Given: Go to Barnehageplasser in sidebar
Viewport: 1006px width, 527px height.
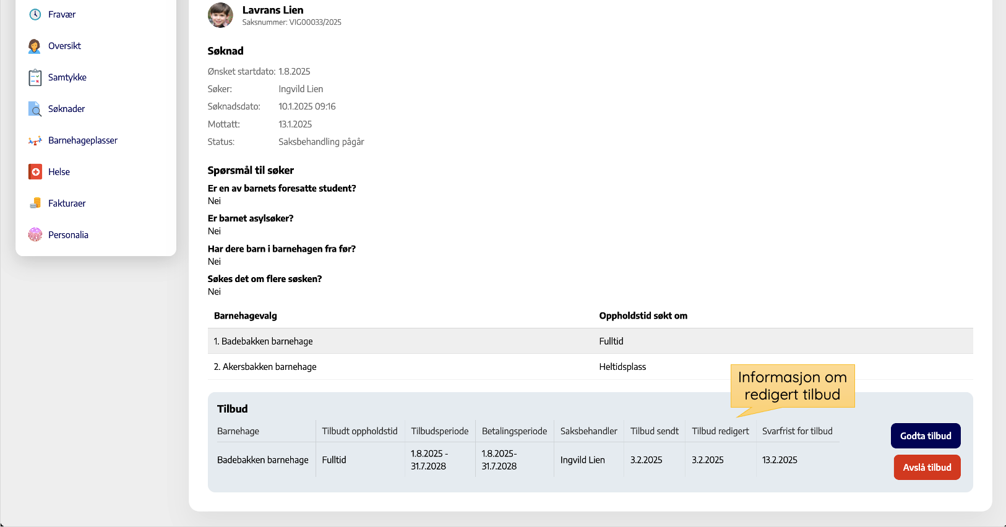Looking at the screenshot, I should (x=83, y=140).
